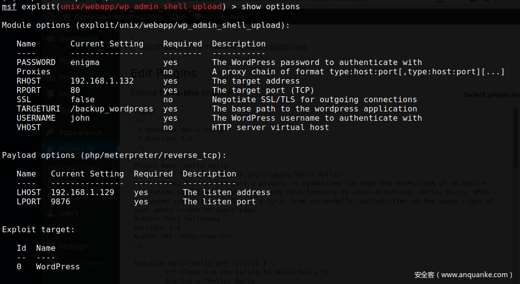Click target Id value 0

(19, 267)
